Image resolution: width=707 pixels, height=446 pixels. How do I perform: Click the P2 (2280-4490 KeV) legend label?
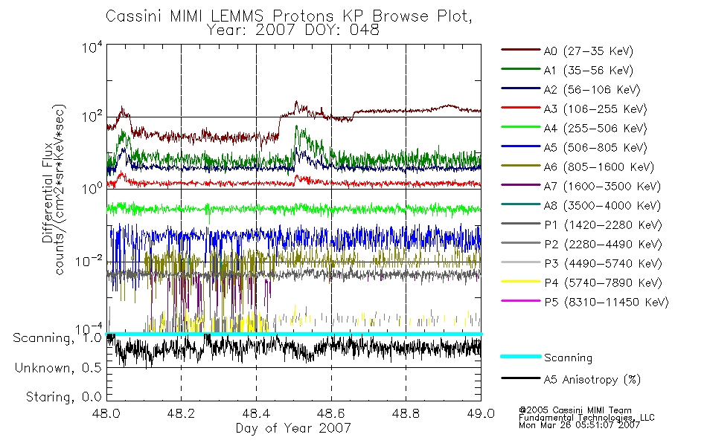(x=603, y=245)
